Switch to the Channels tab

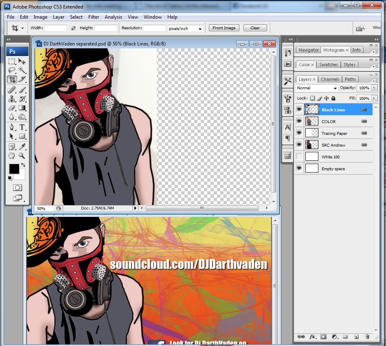330,79
